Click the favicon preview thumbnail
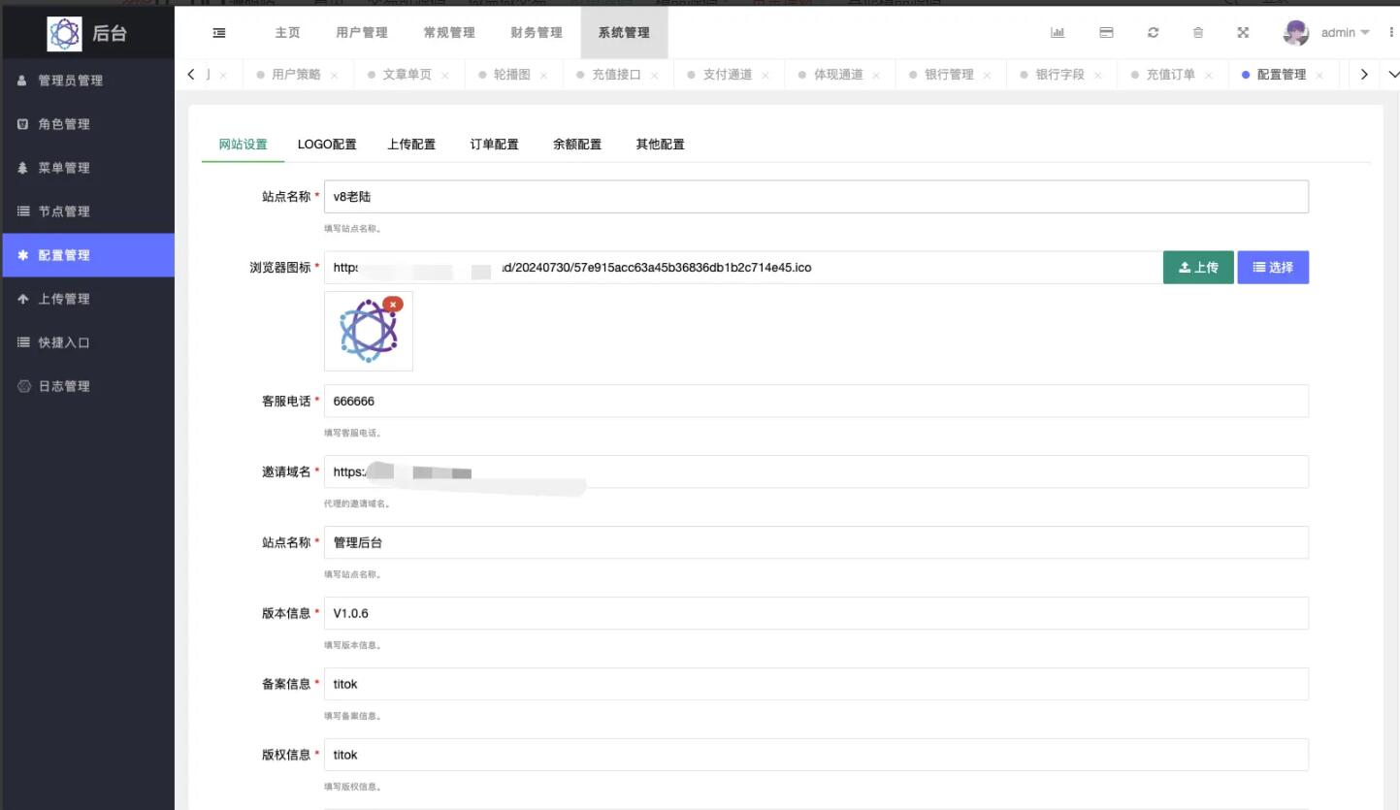Viewport: 1400px width, 810px height. 368,332
